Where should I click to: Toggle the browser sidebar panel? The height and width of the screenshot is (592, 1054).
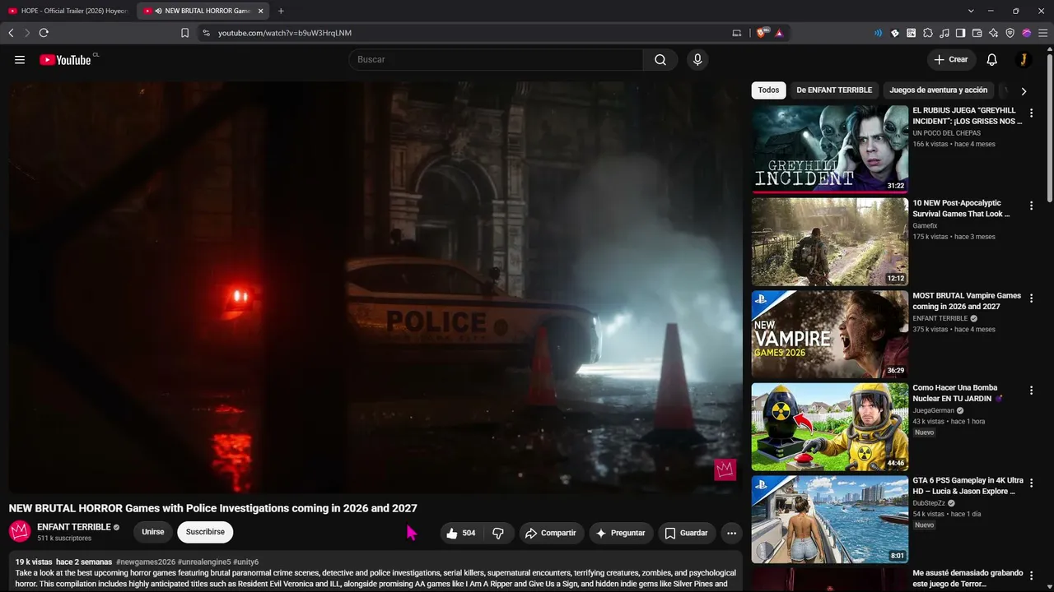(x=961, y=33)
